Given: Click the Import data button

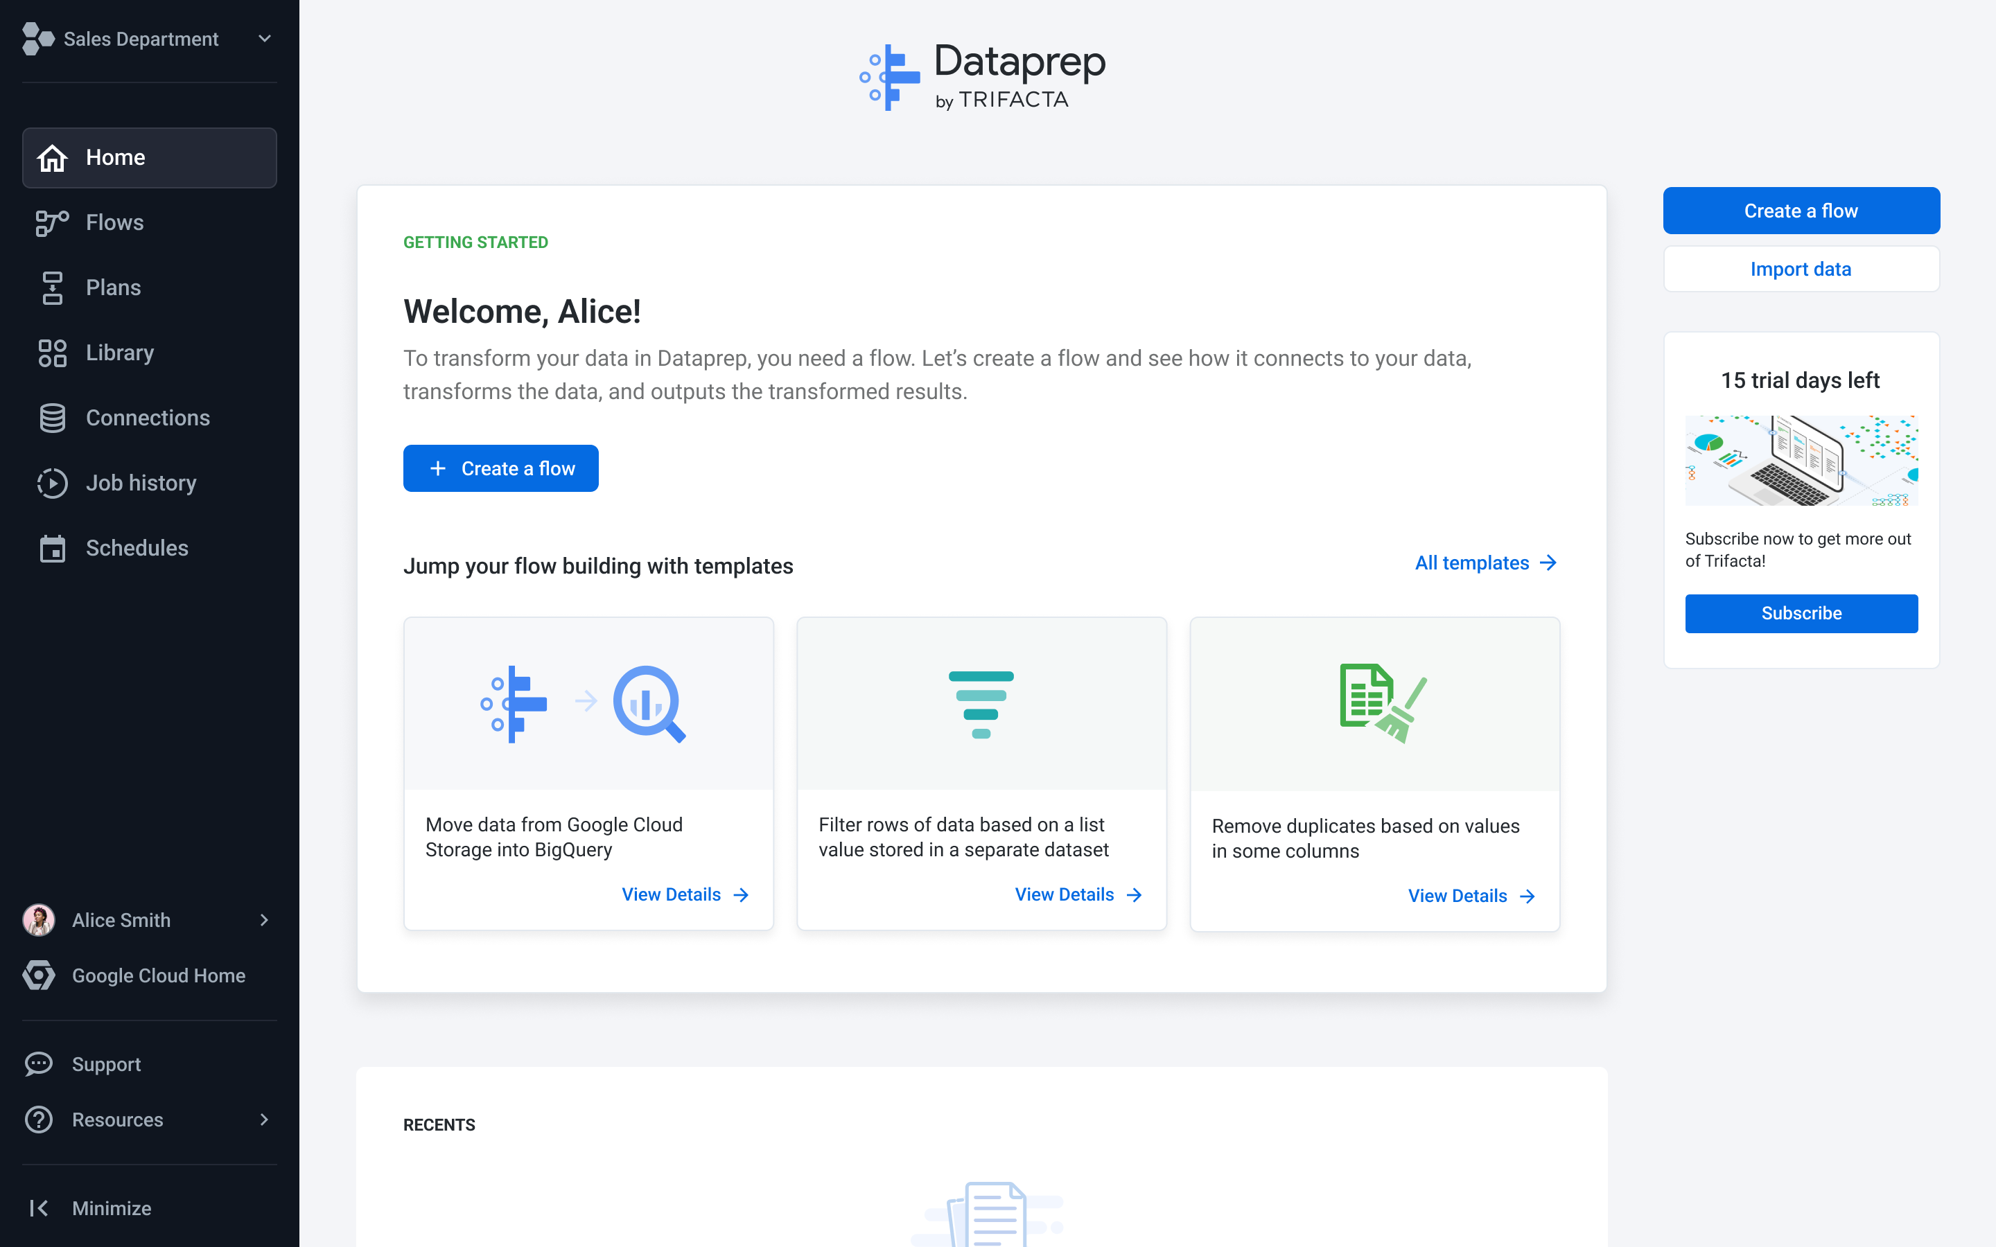Looking at the screenshot, I should pos(1801,269).
